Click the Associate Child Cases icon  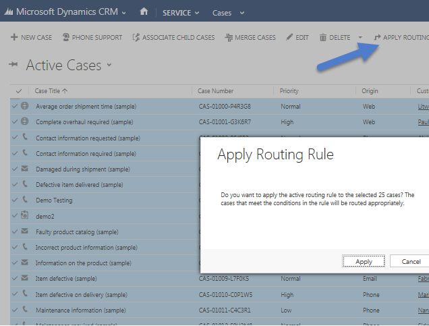tap(136, 37)
